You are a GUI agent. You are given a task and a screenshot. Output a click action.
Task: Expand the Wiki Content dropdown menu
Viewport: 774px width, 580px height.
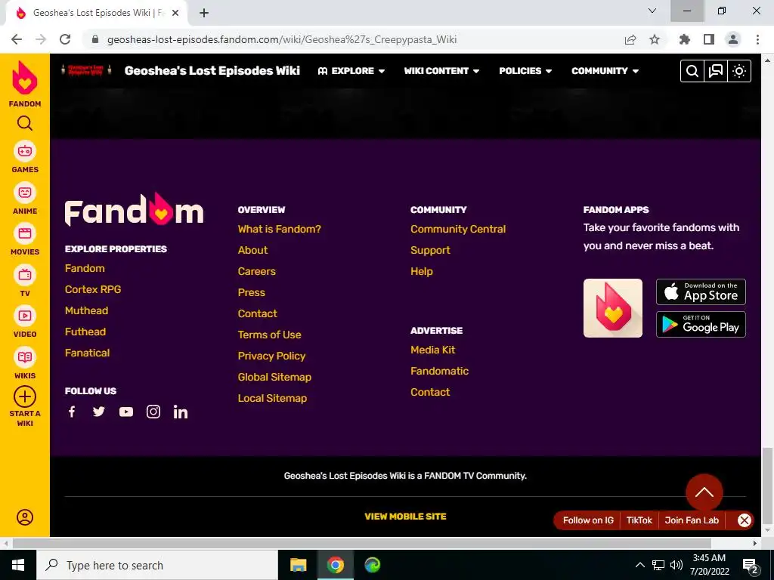pyautogui.click(x=441, y=71)
